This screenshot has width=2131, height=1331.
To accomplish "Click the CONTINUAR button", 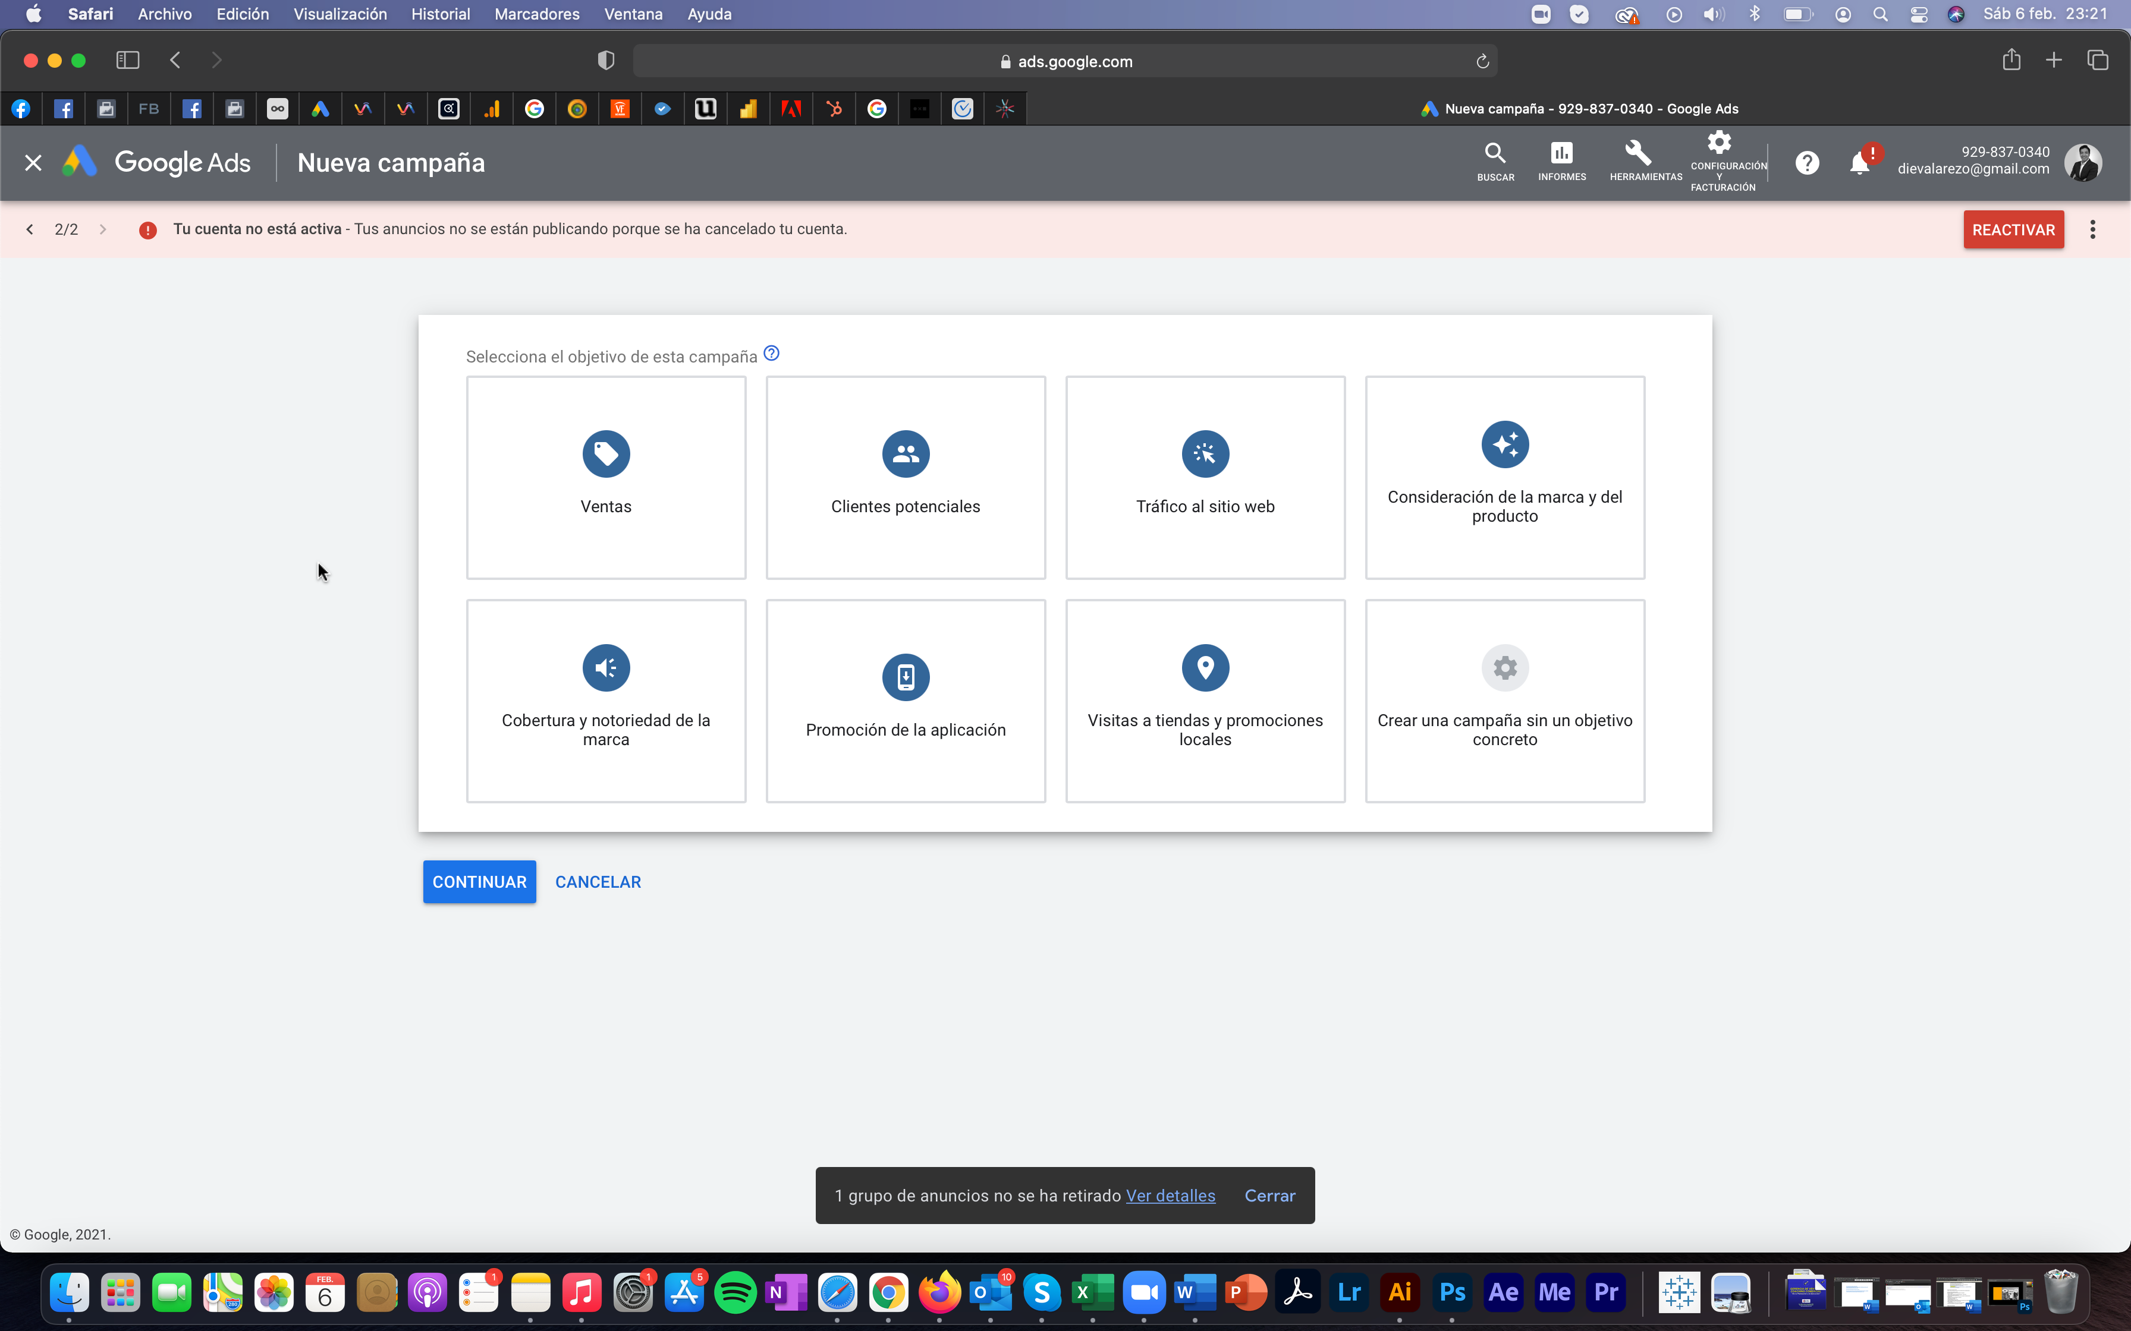I will click(x=479, y=881).
